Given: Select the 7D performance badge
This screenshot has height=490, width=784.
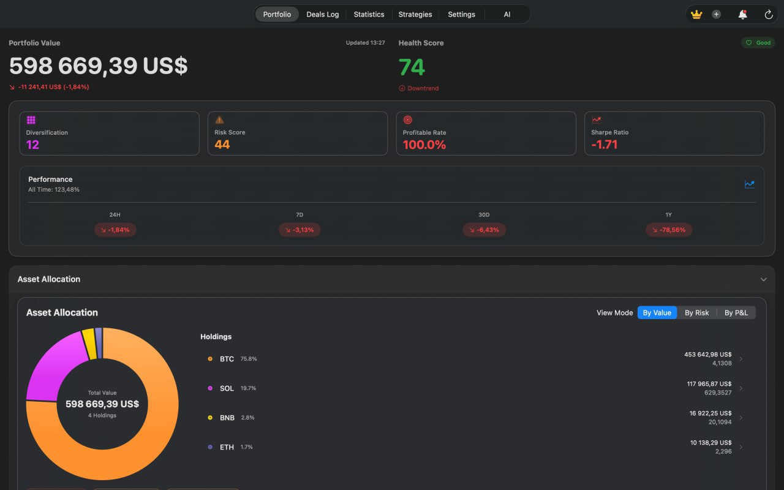Looking at the screenshot, I should tap(300, 230).
